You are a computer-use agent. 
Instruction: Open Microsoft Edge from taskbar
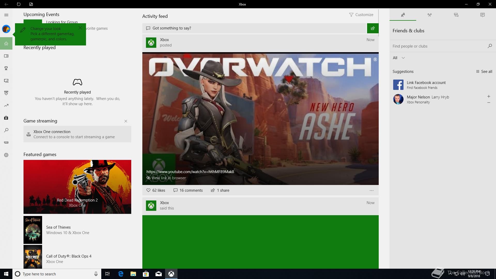(121, 274)
